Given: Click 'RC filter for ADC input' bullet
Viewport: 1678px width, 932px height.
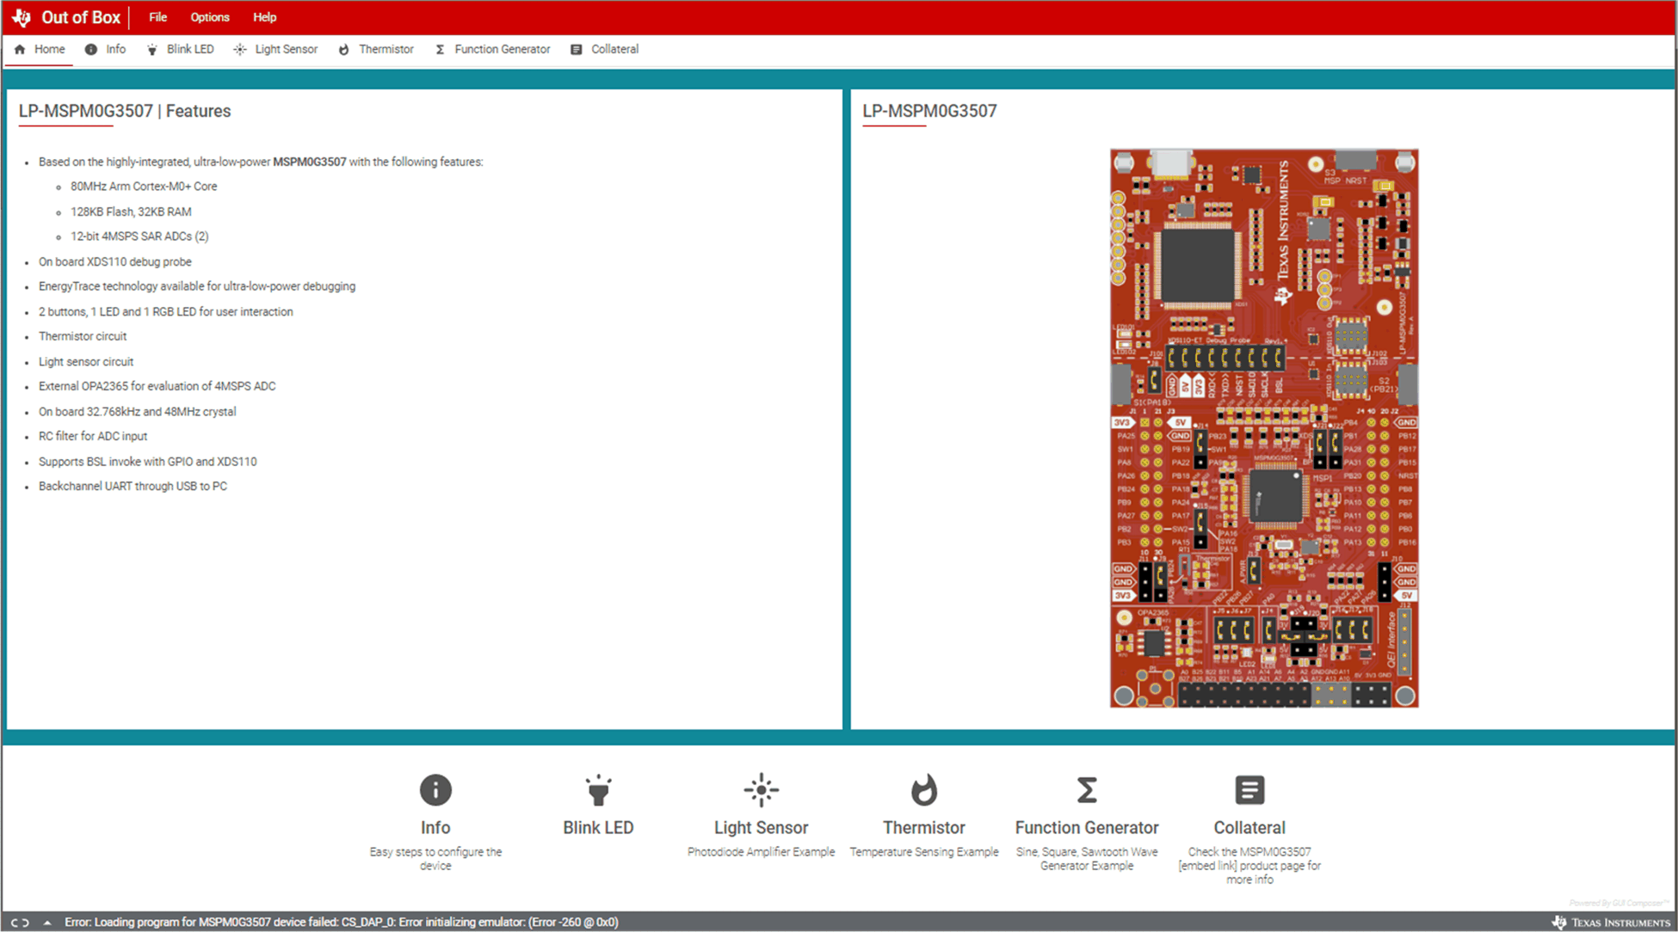Looking at the screenshot, I should coord(93,436).
